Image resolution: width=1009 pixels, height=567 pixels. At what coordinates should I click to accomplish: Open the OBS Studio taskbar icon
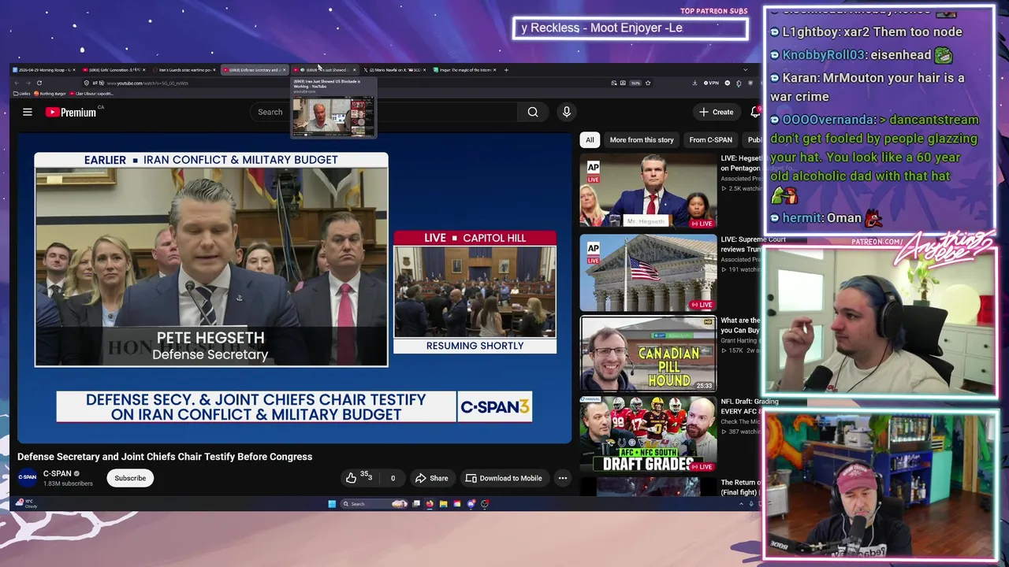(x=485, y=504)
